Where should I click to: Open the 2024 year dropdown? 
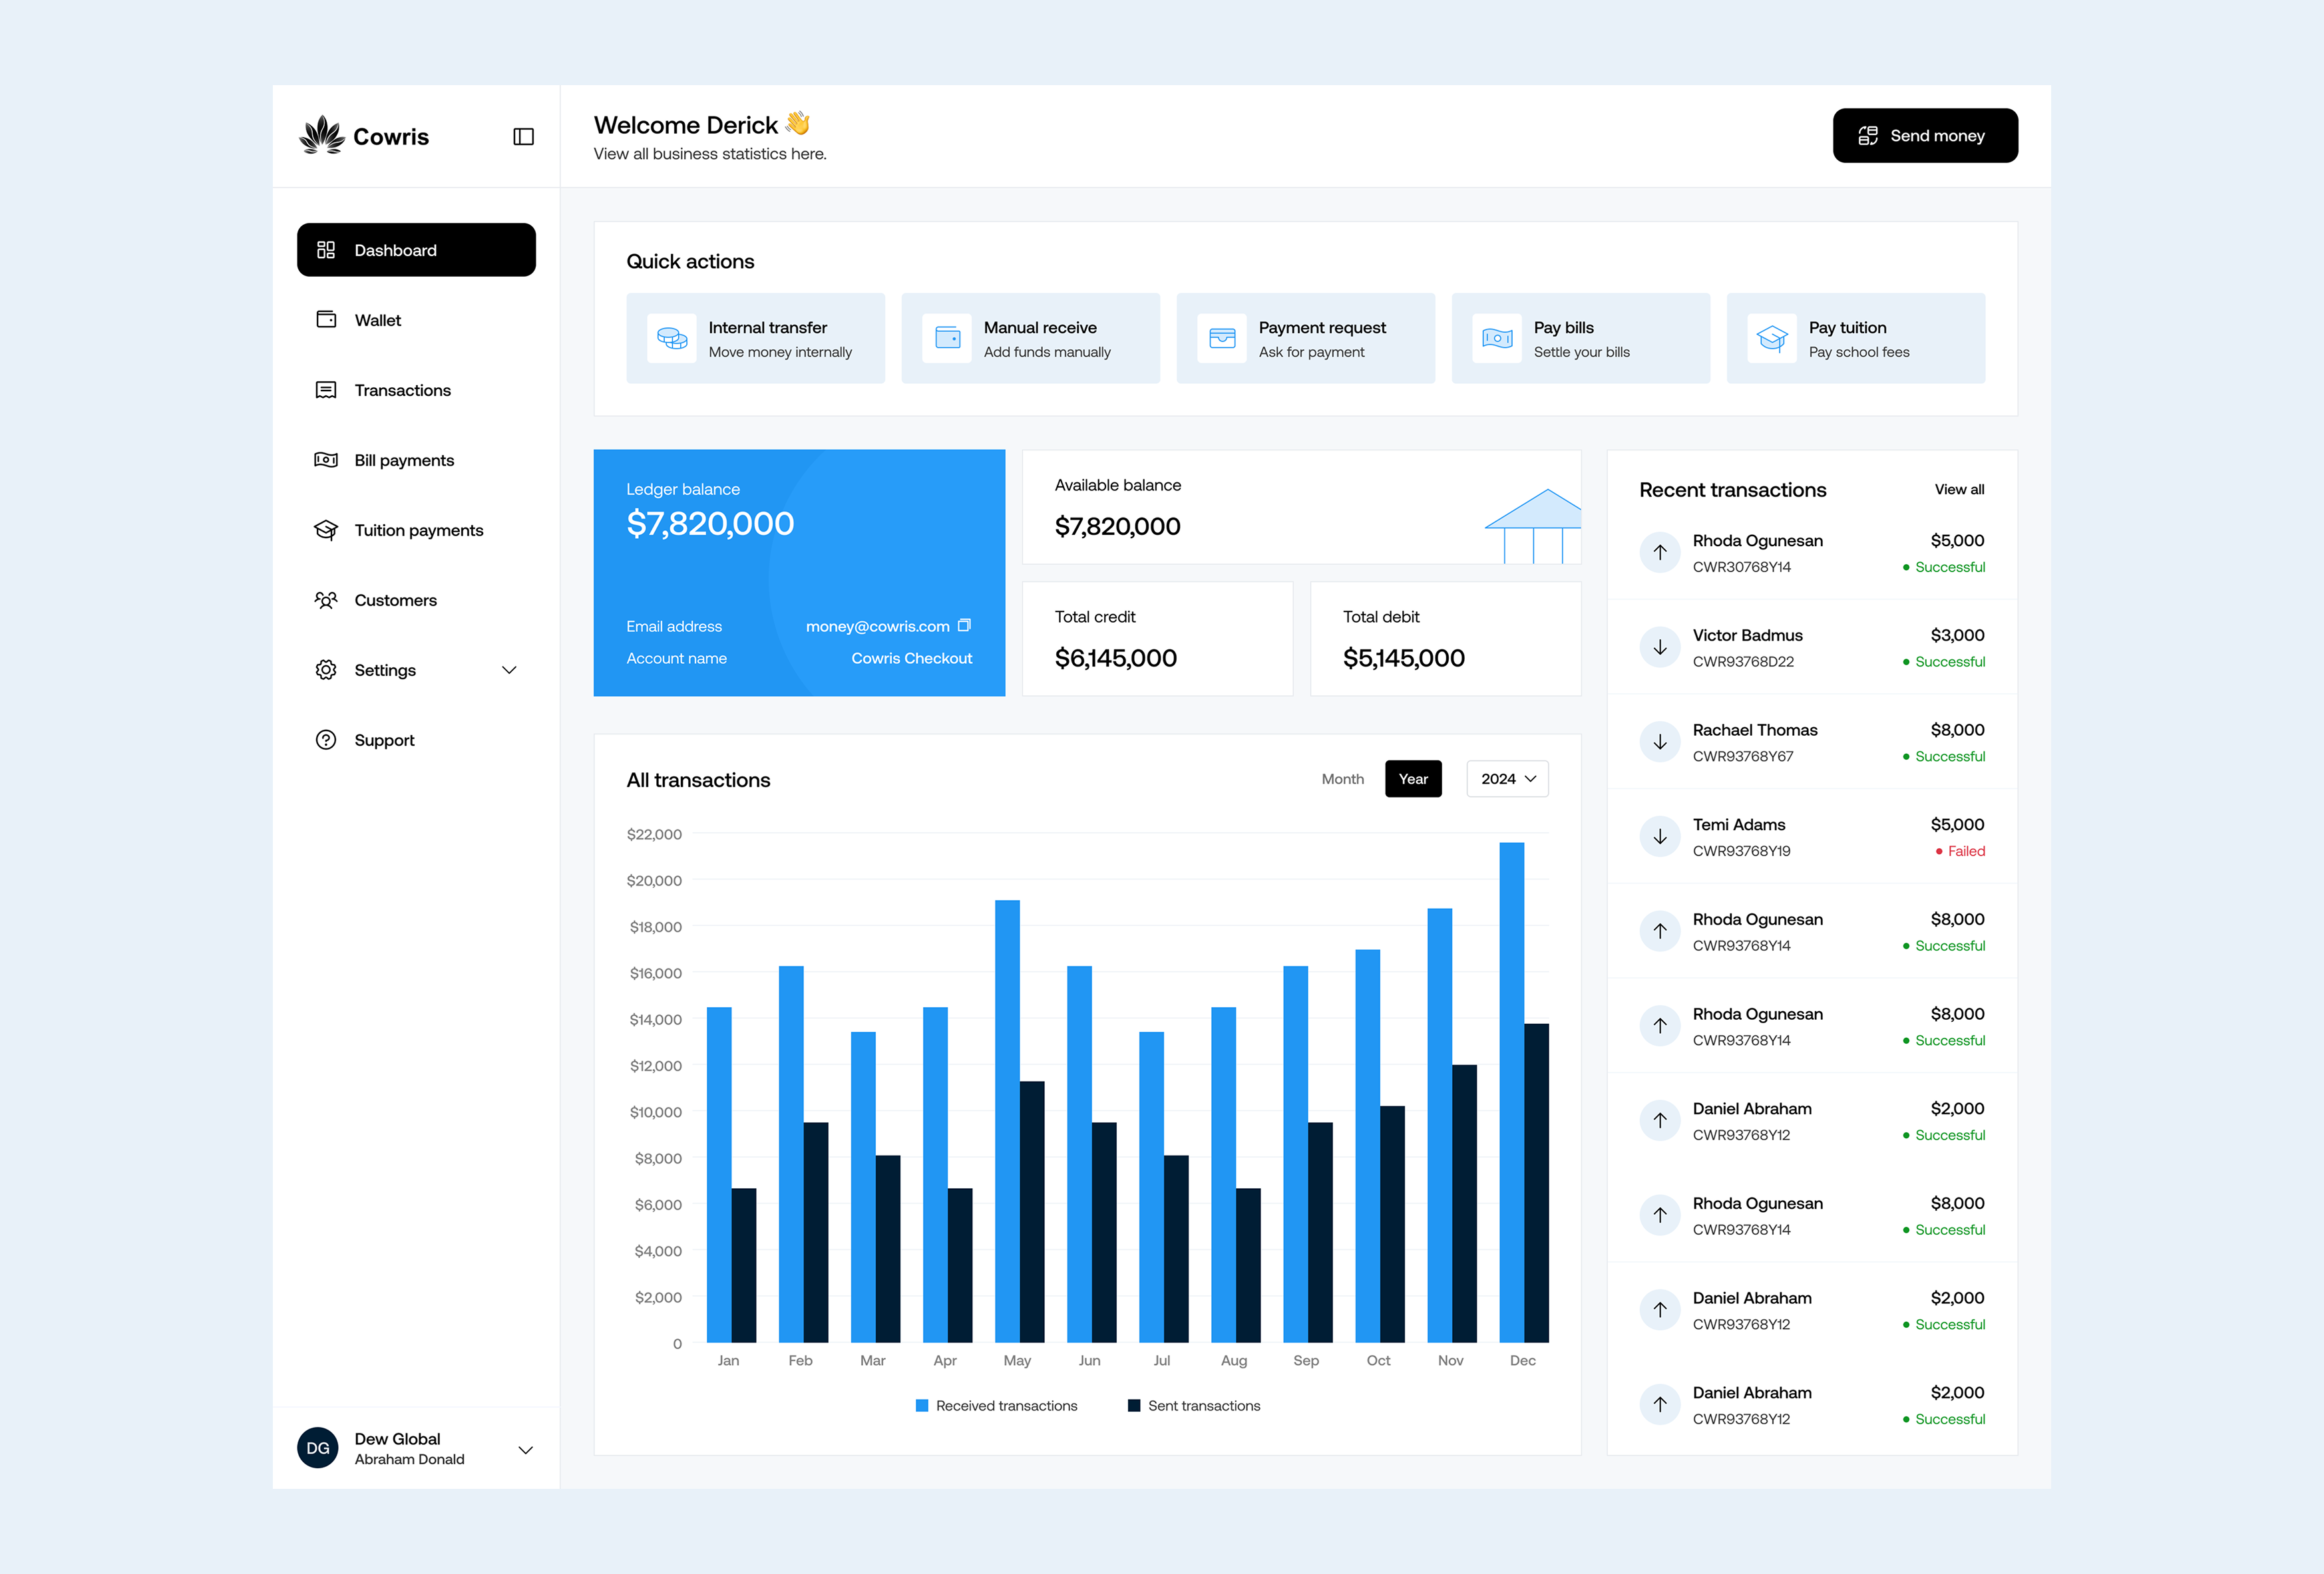[1507, 780]
